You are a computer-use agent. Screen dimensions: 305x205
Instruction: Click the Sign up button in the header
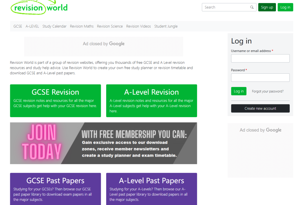tap(267, 7)
